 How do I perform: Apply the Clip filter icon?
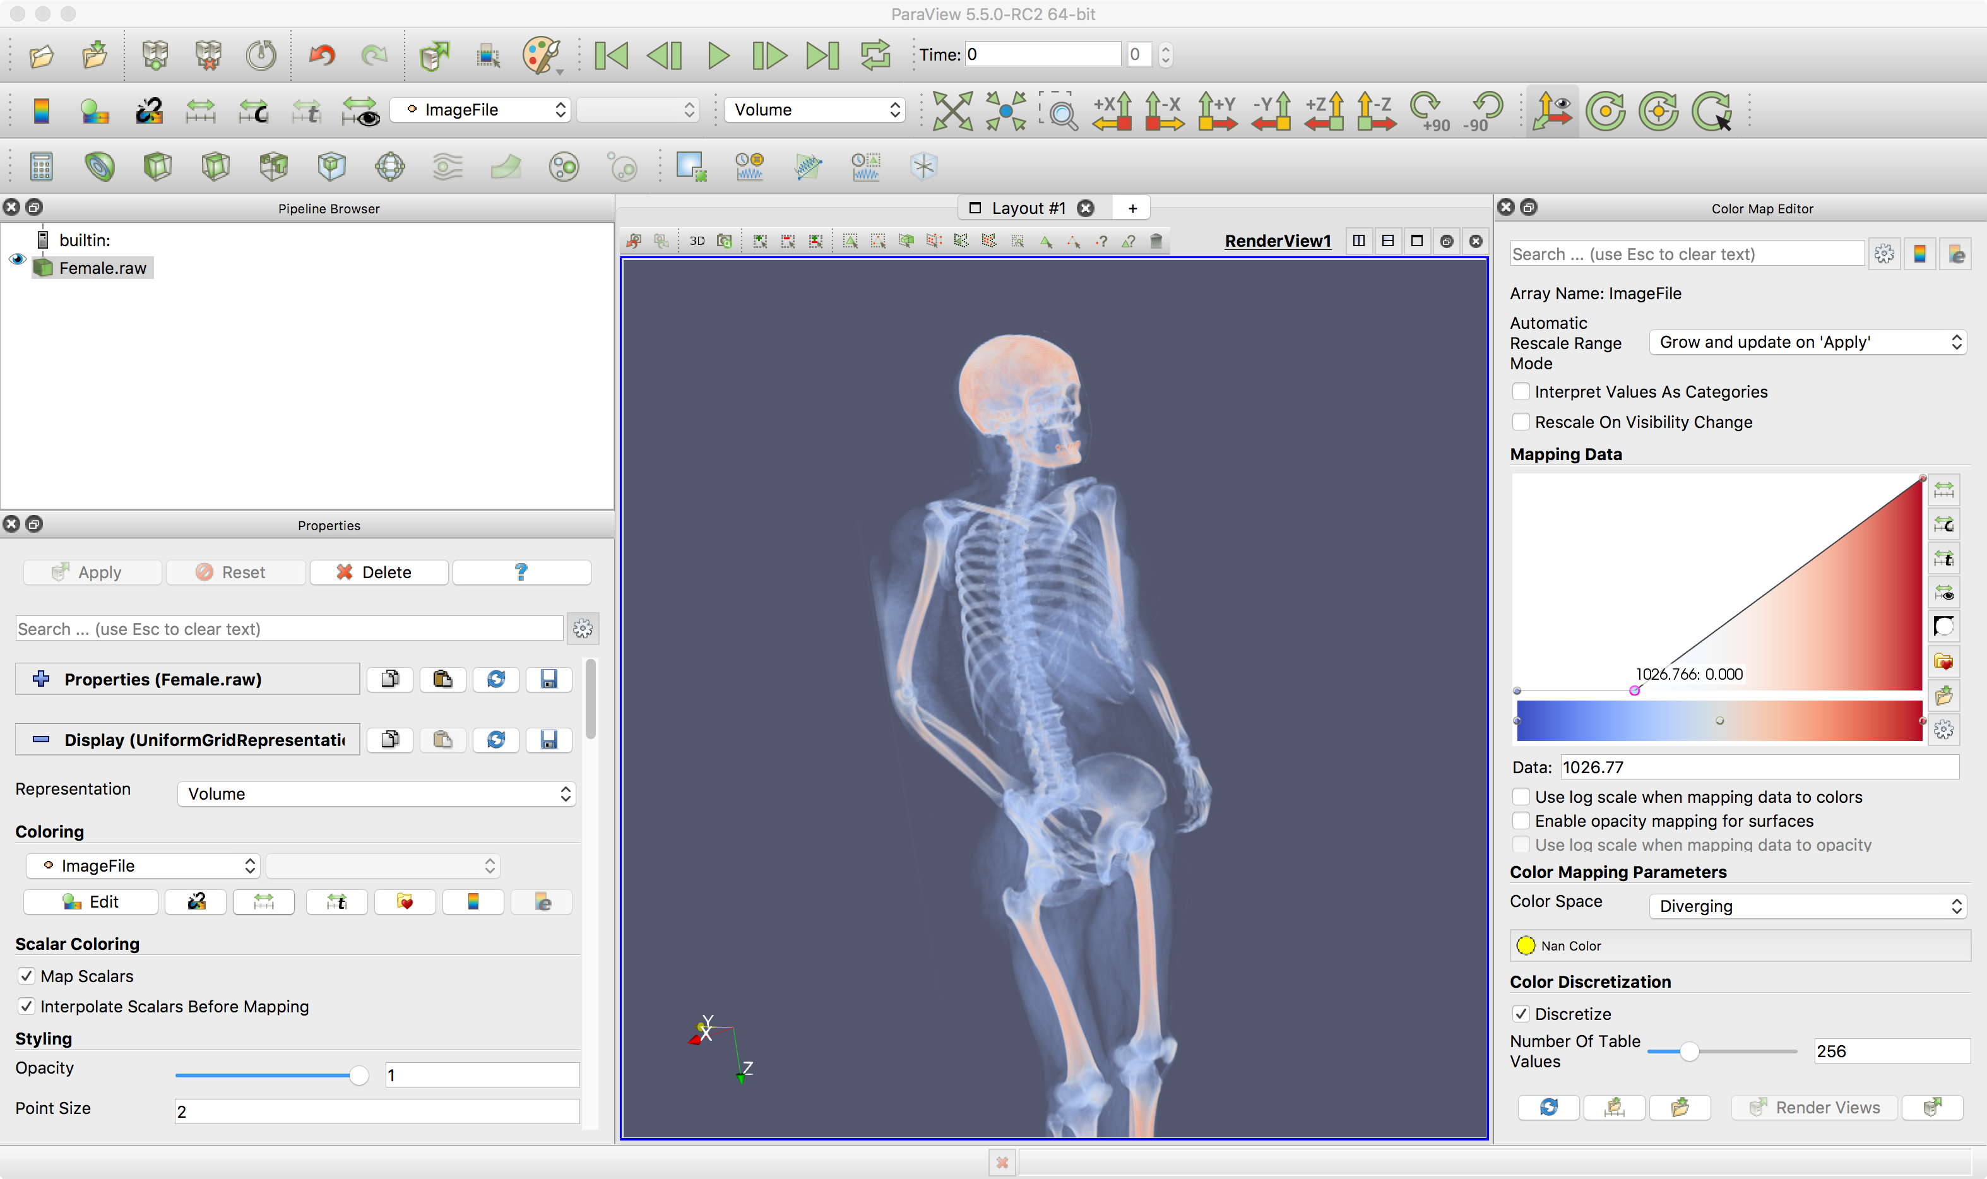click(x=157, y=166)
